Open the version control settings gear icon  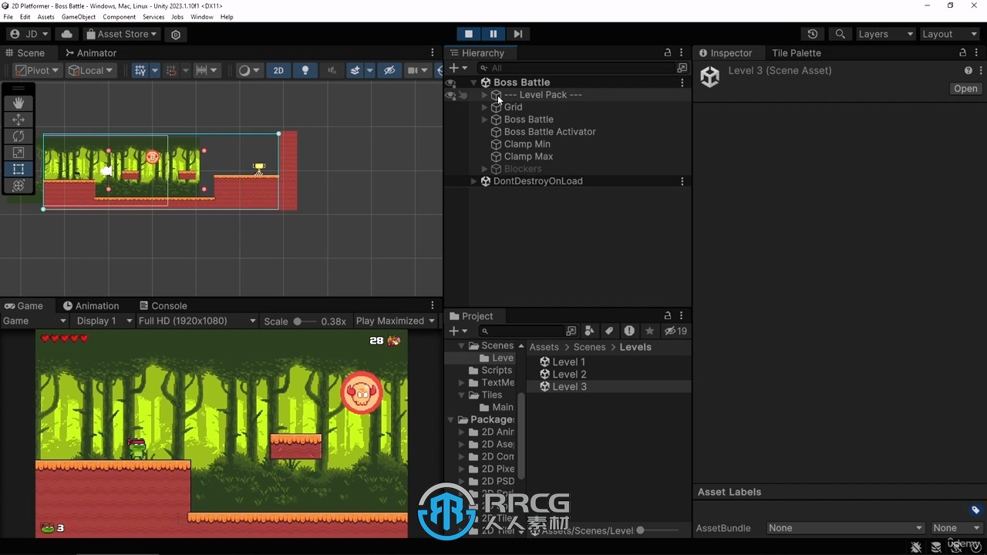(176, 34)
